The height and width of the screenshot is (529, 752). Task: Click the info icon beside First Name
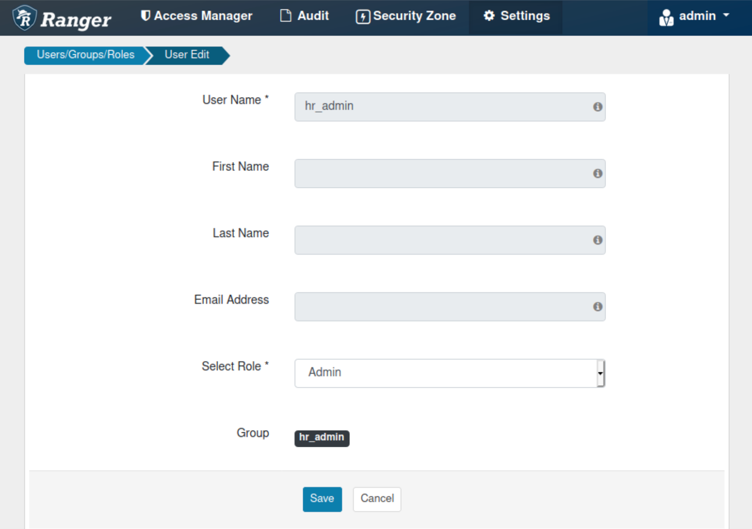[597, 174]
